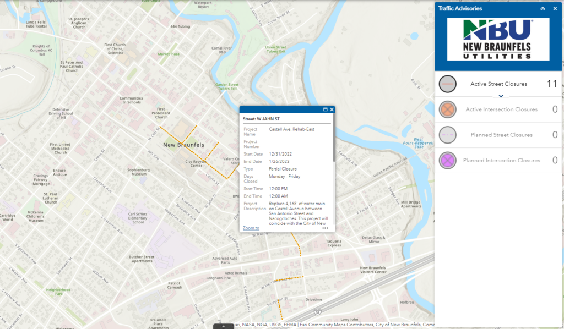564x329 pixels.
Task: Click the Interstate 35 shield marker
Action: coord(317,312)
